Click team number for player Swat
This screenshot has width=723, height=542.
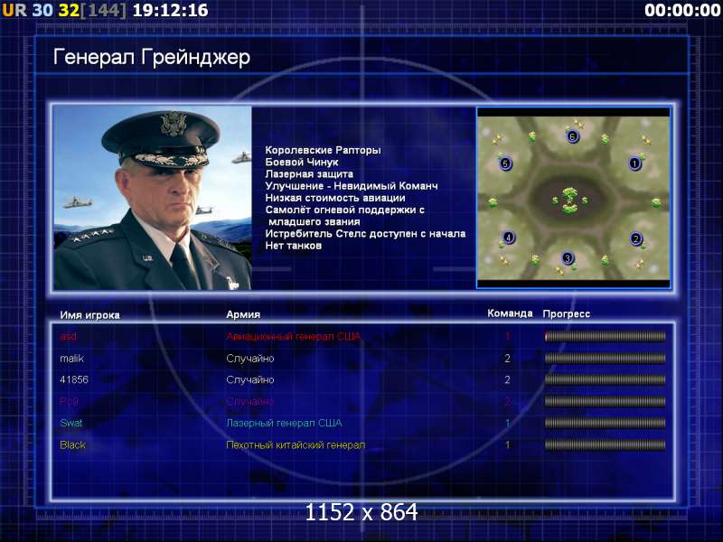click(508, 423)
